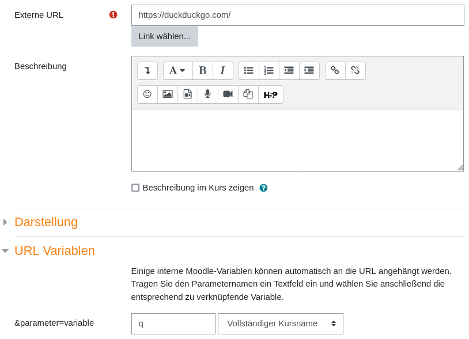
Task: Insert an unordered bullet list
Action: click(249, 71)
